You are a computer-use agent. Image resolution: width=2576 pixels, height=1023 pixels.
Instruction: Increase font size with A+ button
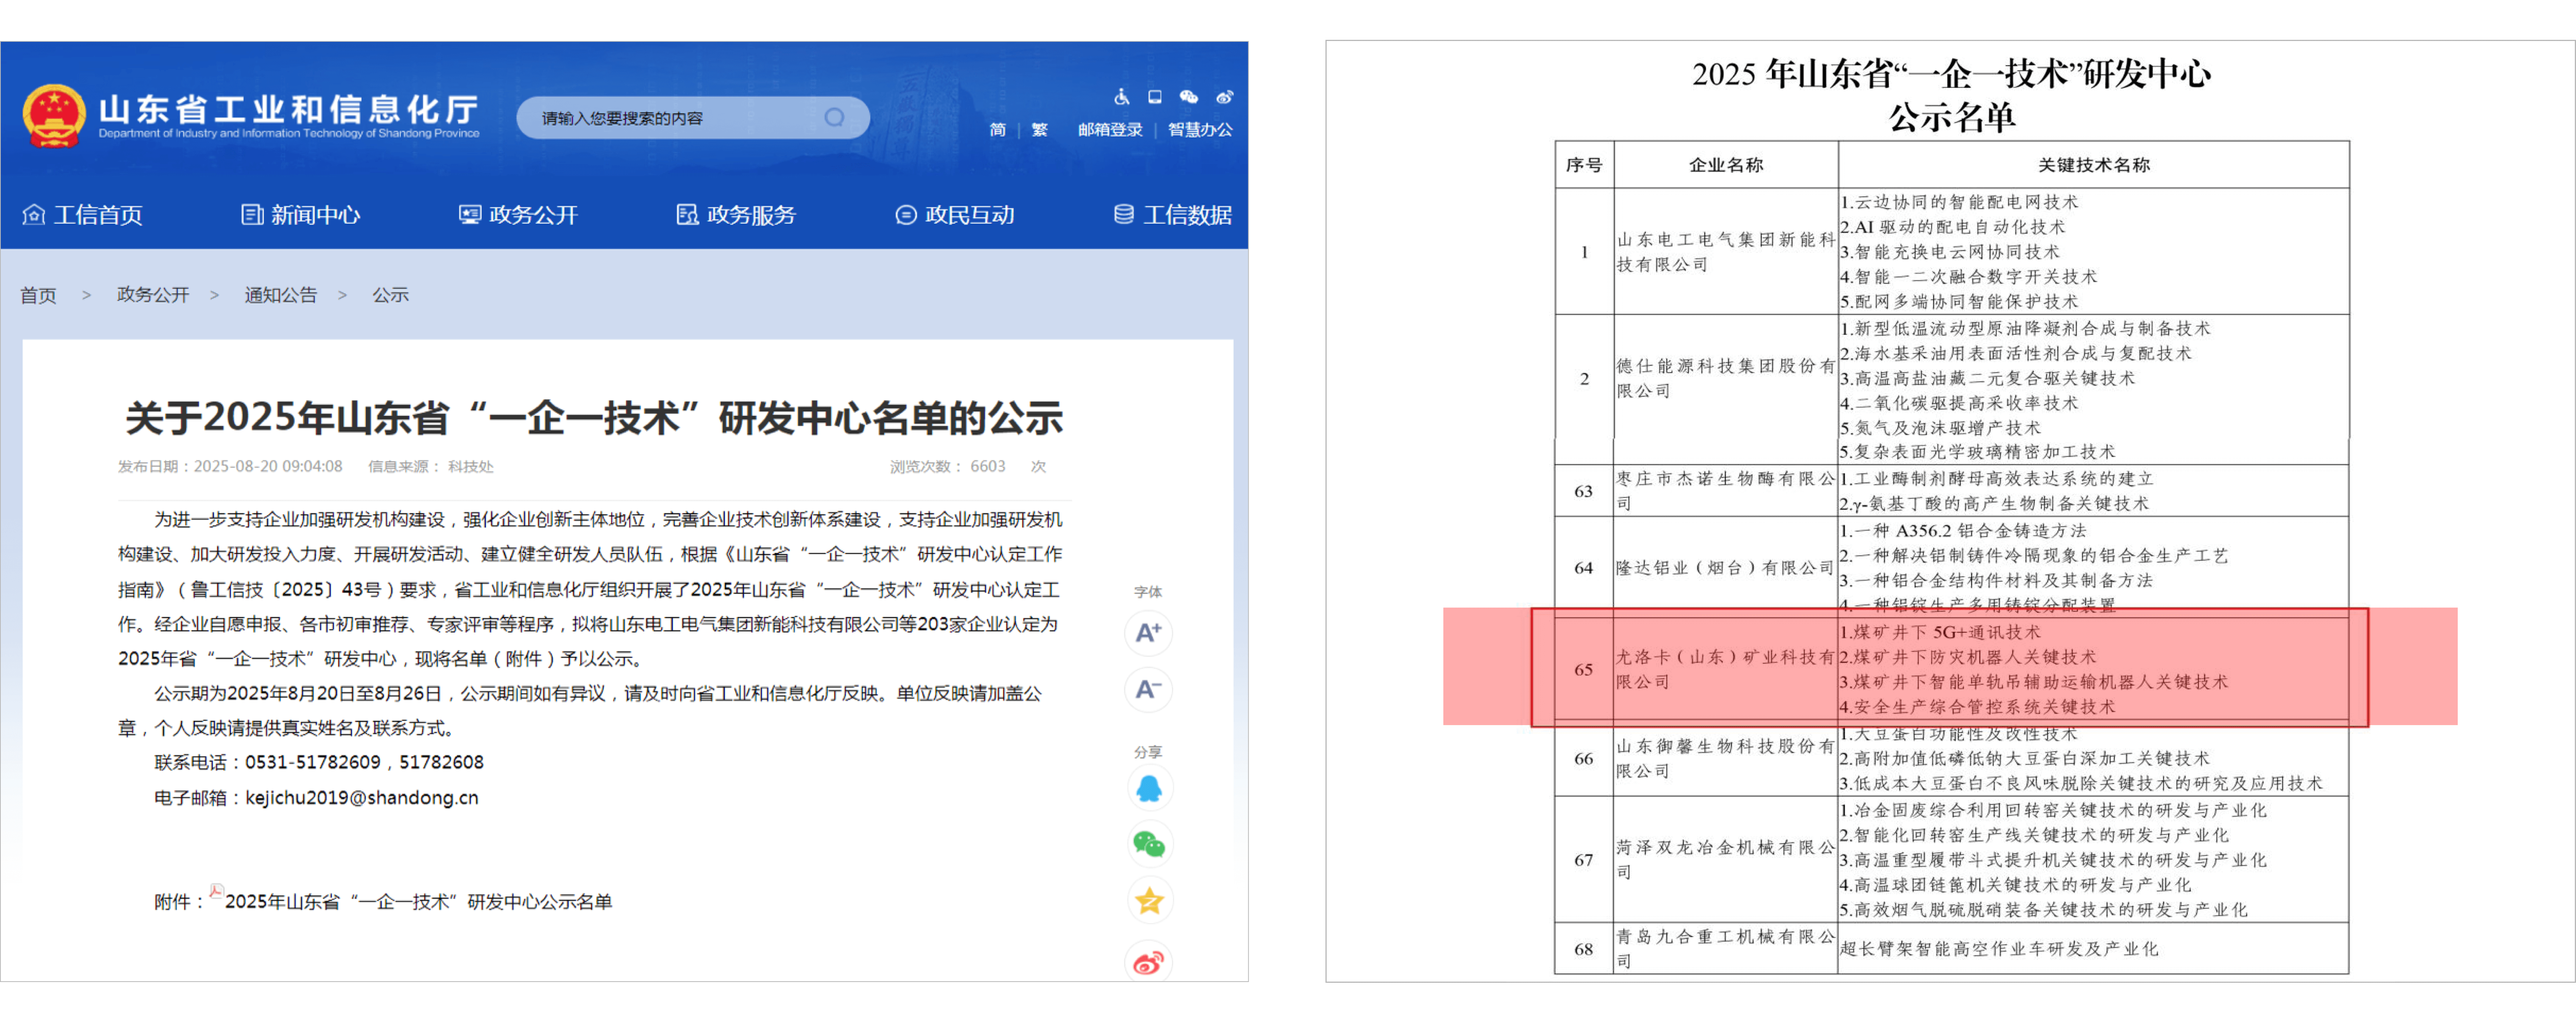click(1148, 632)
